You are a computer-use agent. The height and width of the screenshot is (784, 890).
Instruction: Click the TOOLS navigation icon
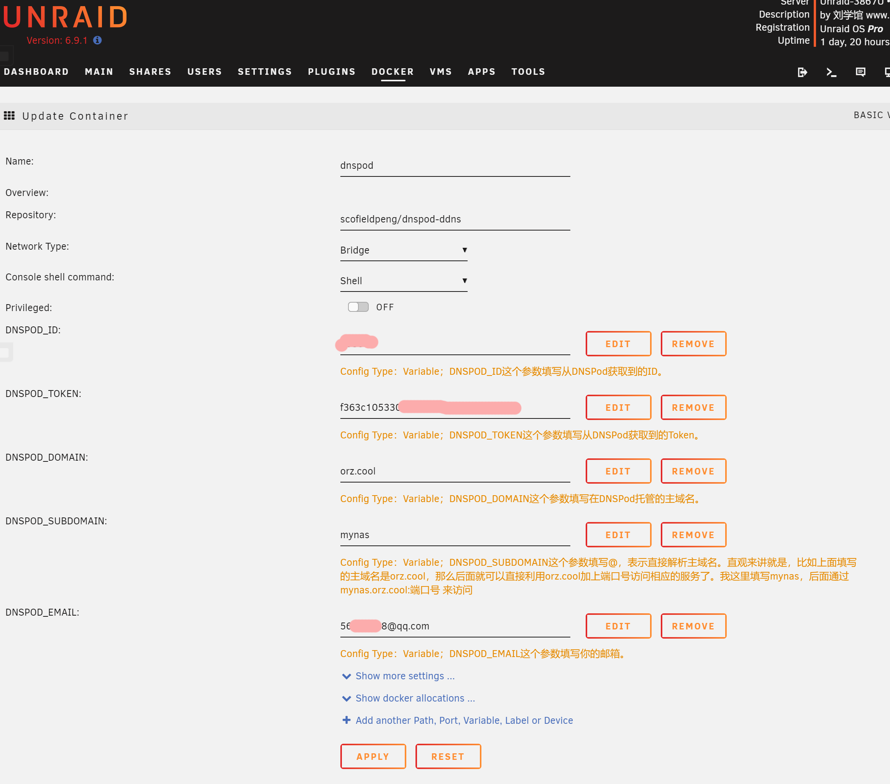tap(528, 71)
